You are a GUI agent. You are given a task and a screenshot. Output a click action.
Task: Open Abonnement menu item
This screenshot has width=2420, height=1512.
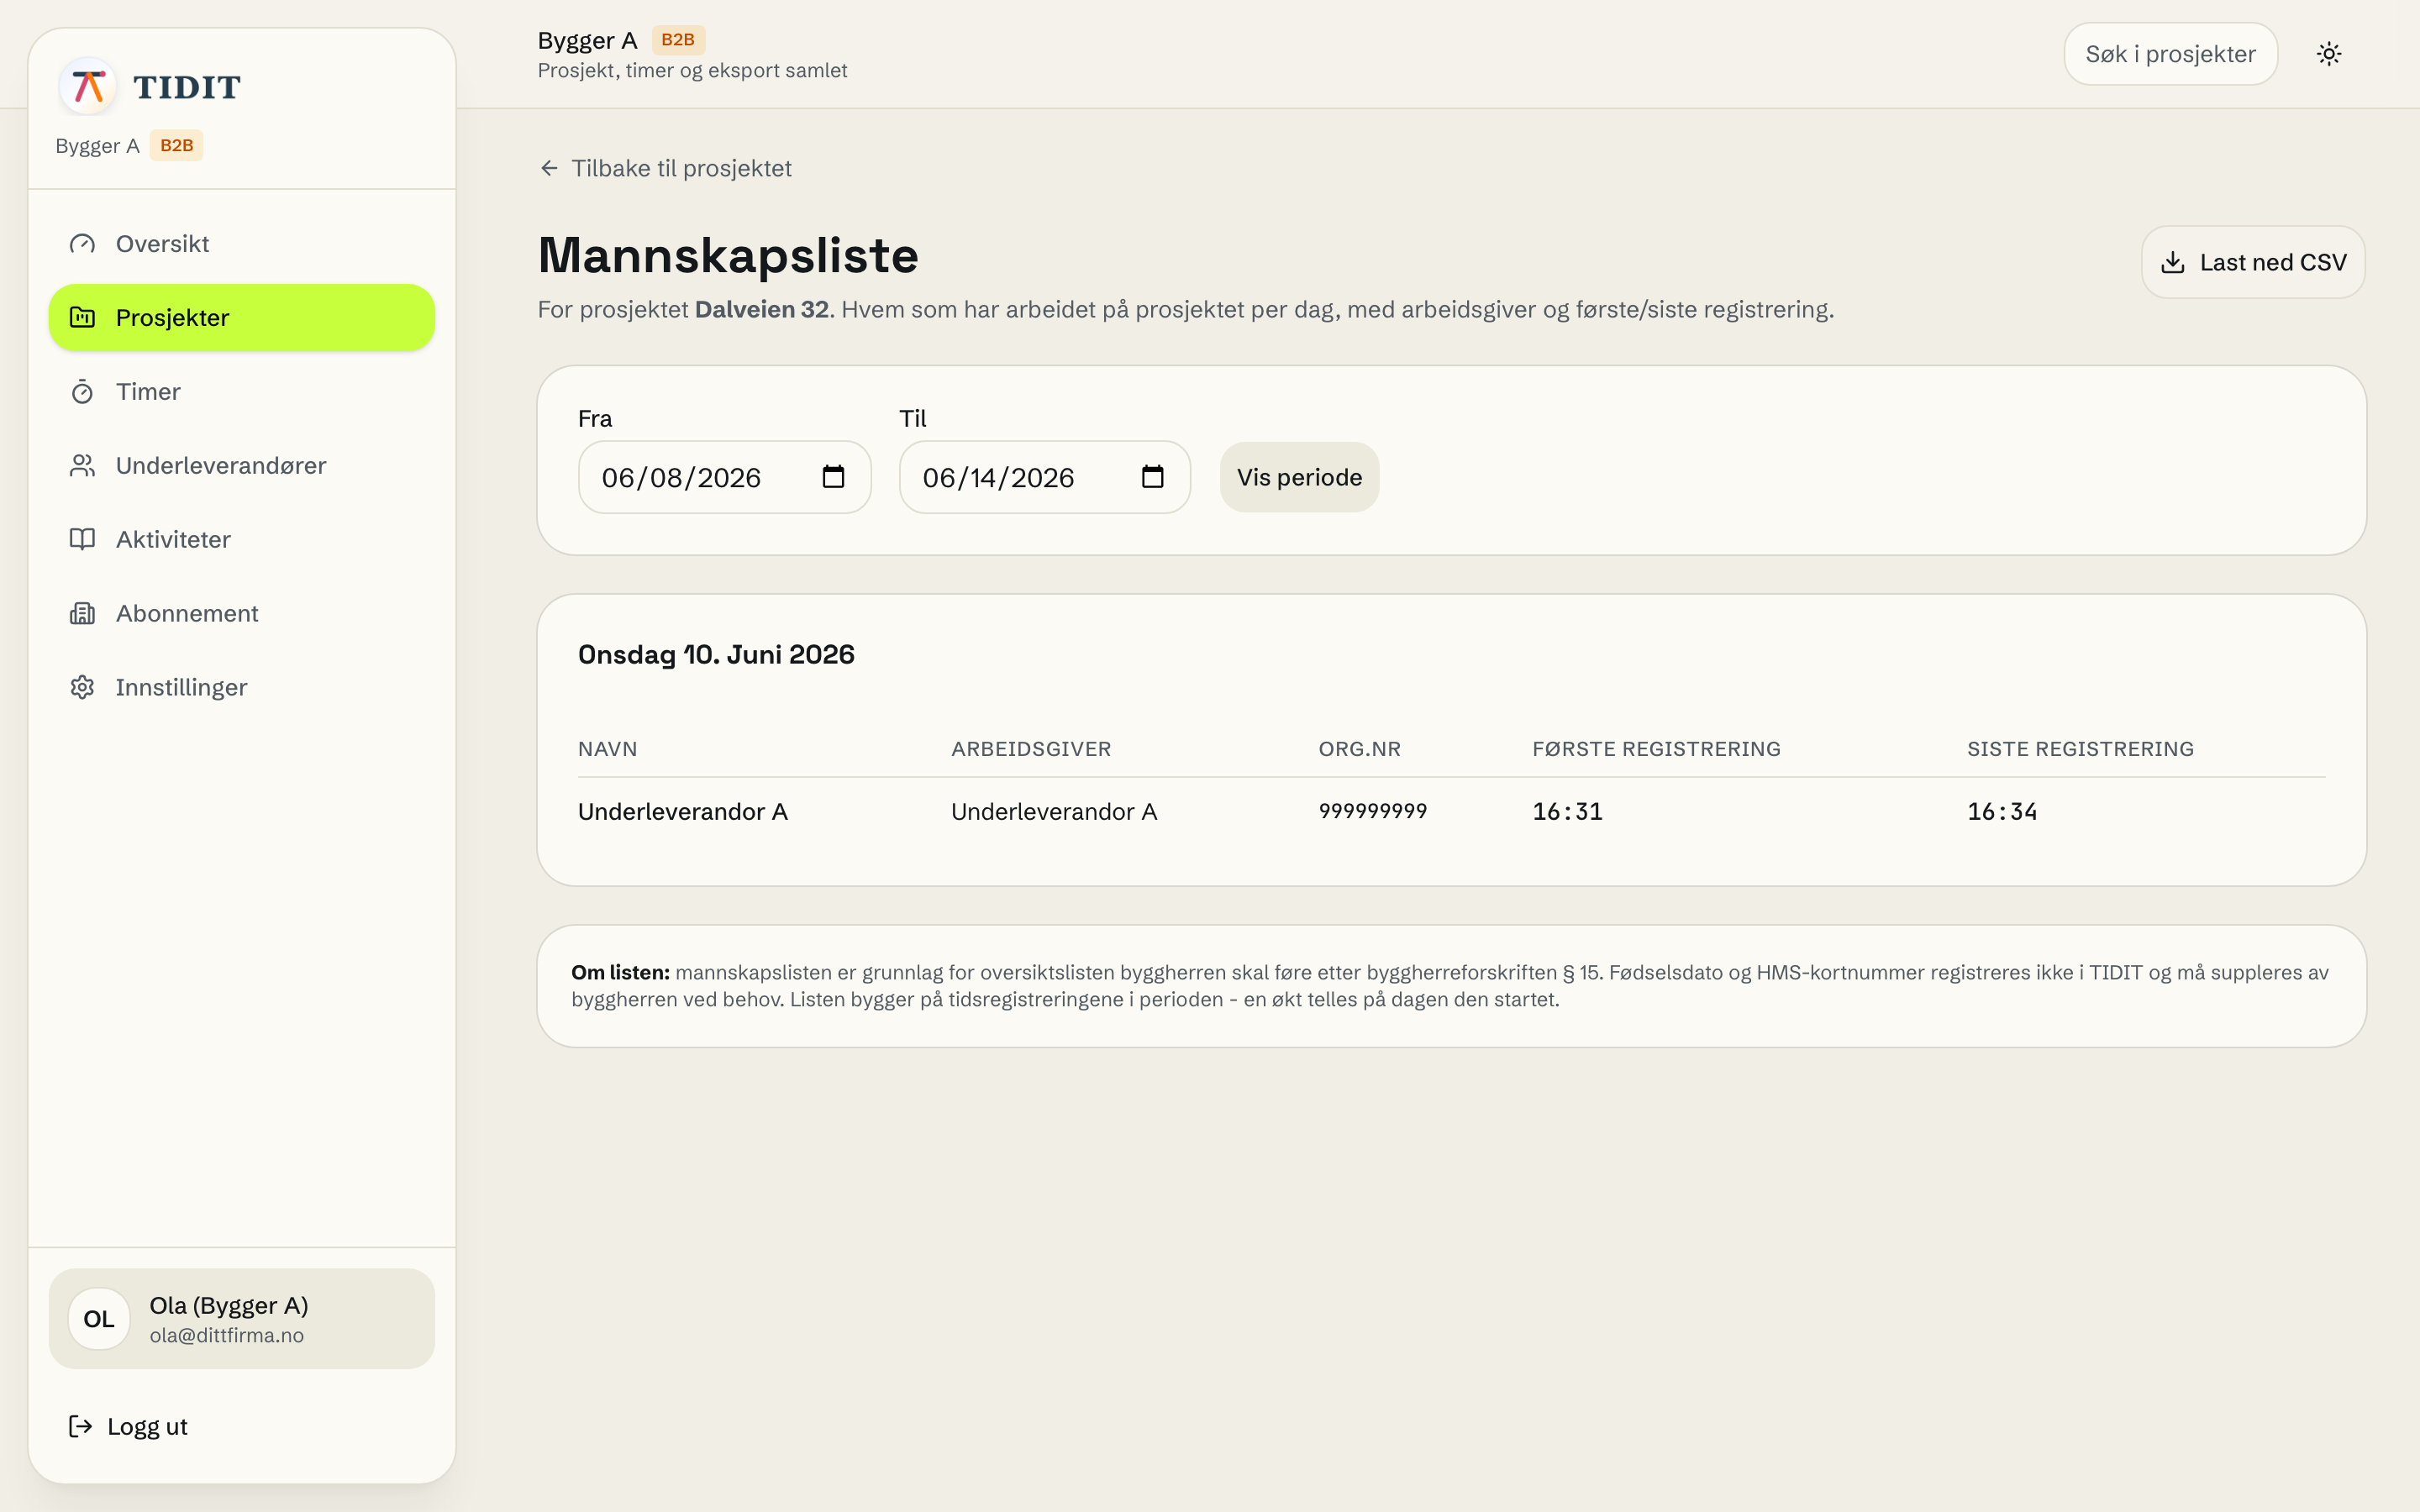242,614
